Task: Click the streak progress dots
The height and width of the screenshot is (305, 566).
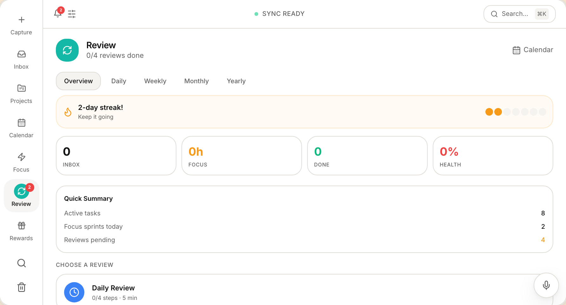Action: [515, 112]
